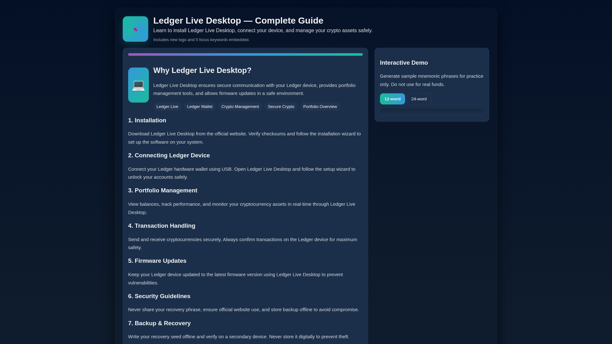The height and width of the screenshot is (344, 612).
Task: Click the "5. Firmware Updates" heading
Action: [x=157, y=261]
